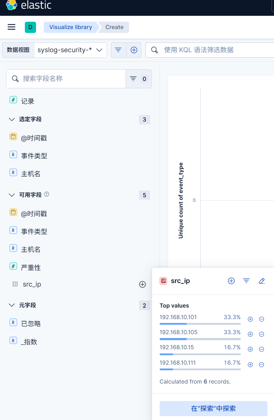Collapse the 选定字段 section
The width and height of the screenshot is (274, 420).
(12, 119)
